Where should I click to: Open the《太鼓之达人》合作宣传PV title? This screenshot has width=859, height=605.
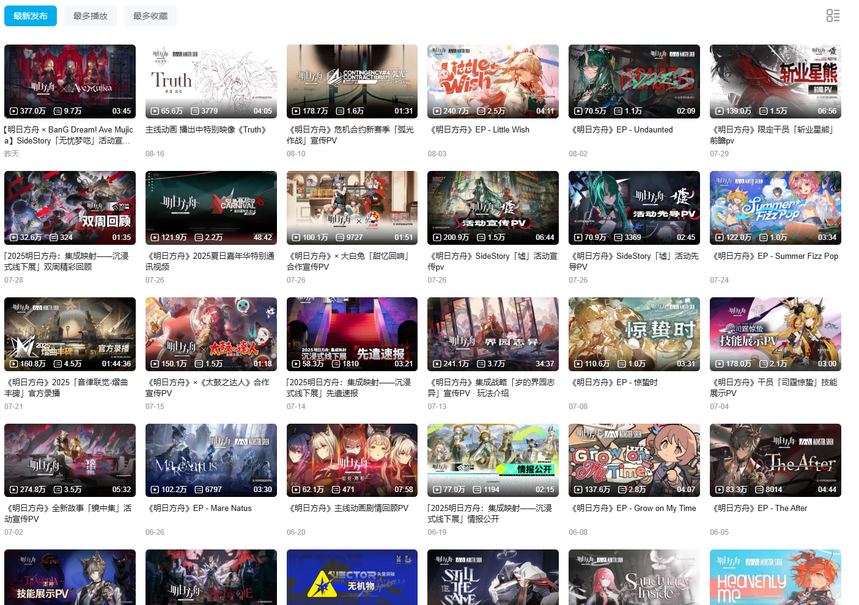pyautogui.click(x=208, y=388)
